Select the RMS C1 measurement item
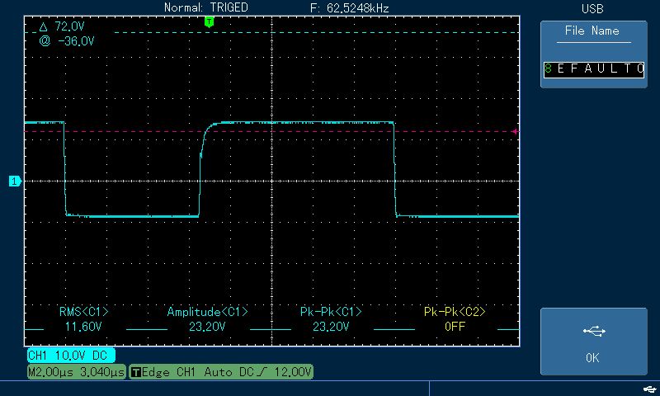This screenshot has width=660, height=396. pyautogui.click(x=83, y=319)
